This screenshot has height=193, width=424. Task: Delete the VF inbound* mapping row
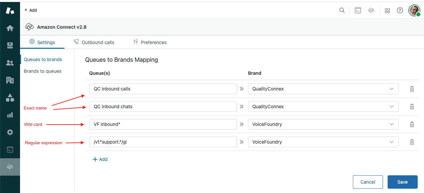(412, 124)
